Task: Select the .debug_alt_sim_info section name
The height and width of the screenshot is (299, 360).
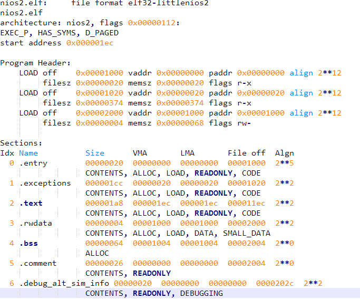Action: coord(64,283)
